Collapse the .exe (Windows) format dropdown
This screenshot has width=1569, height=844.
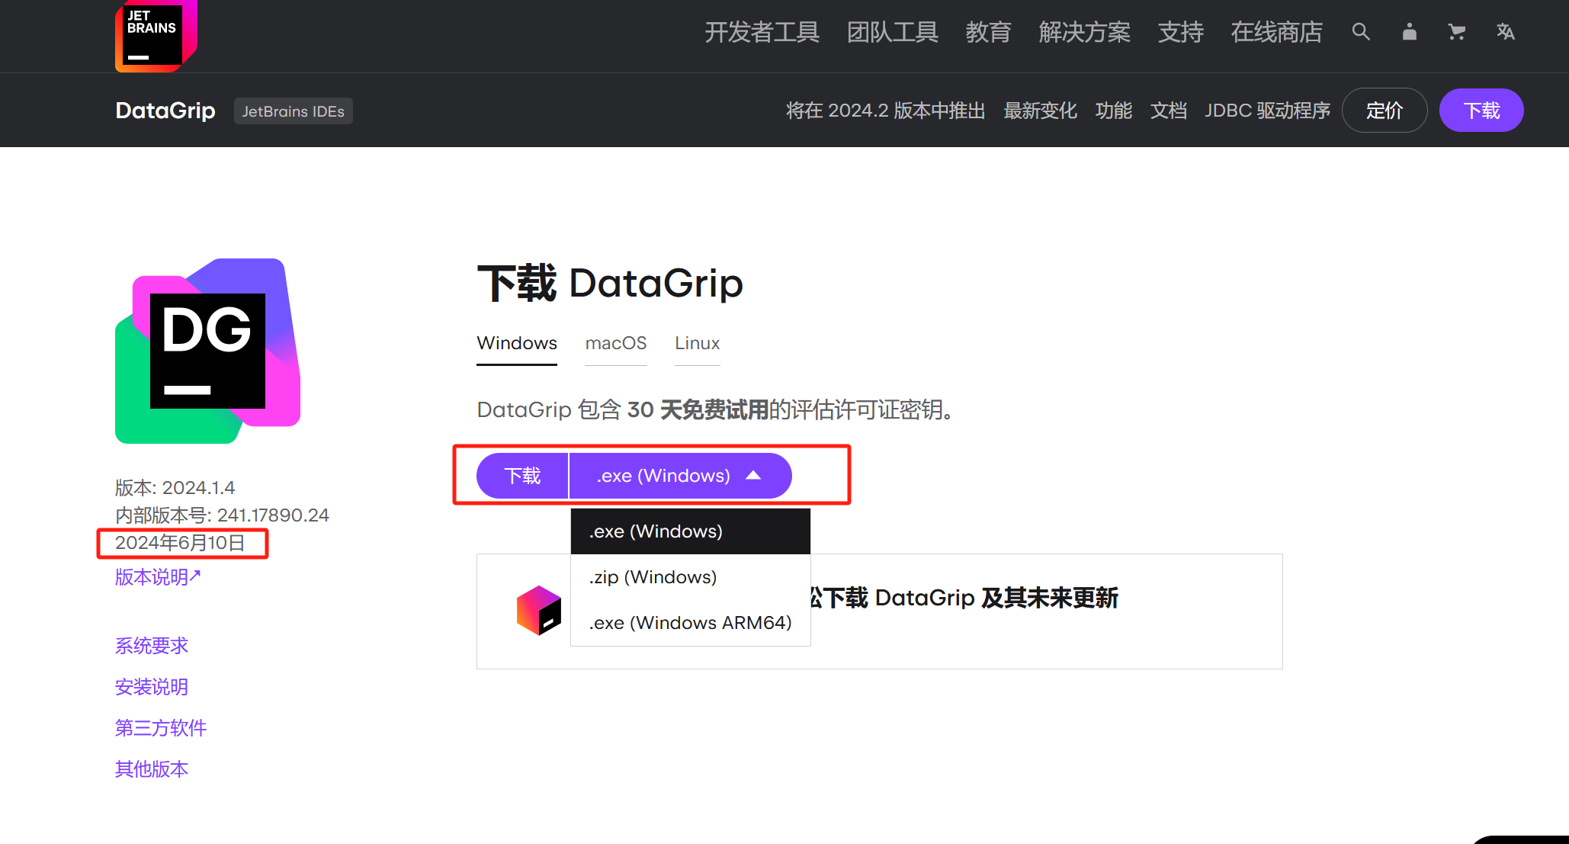(x=681, y=476)
